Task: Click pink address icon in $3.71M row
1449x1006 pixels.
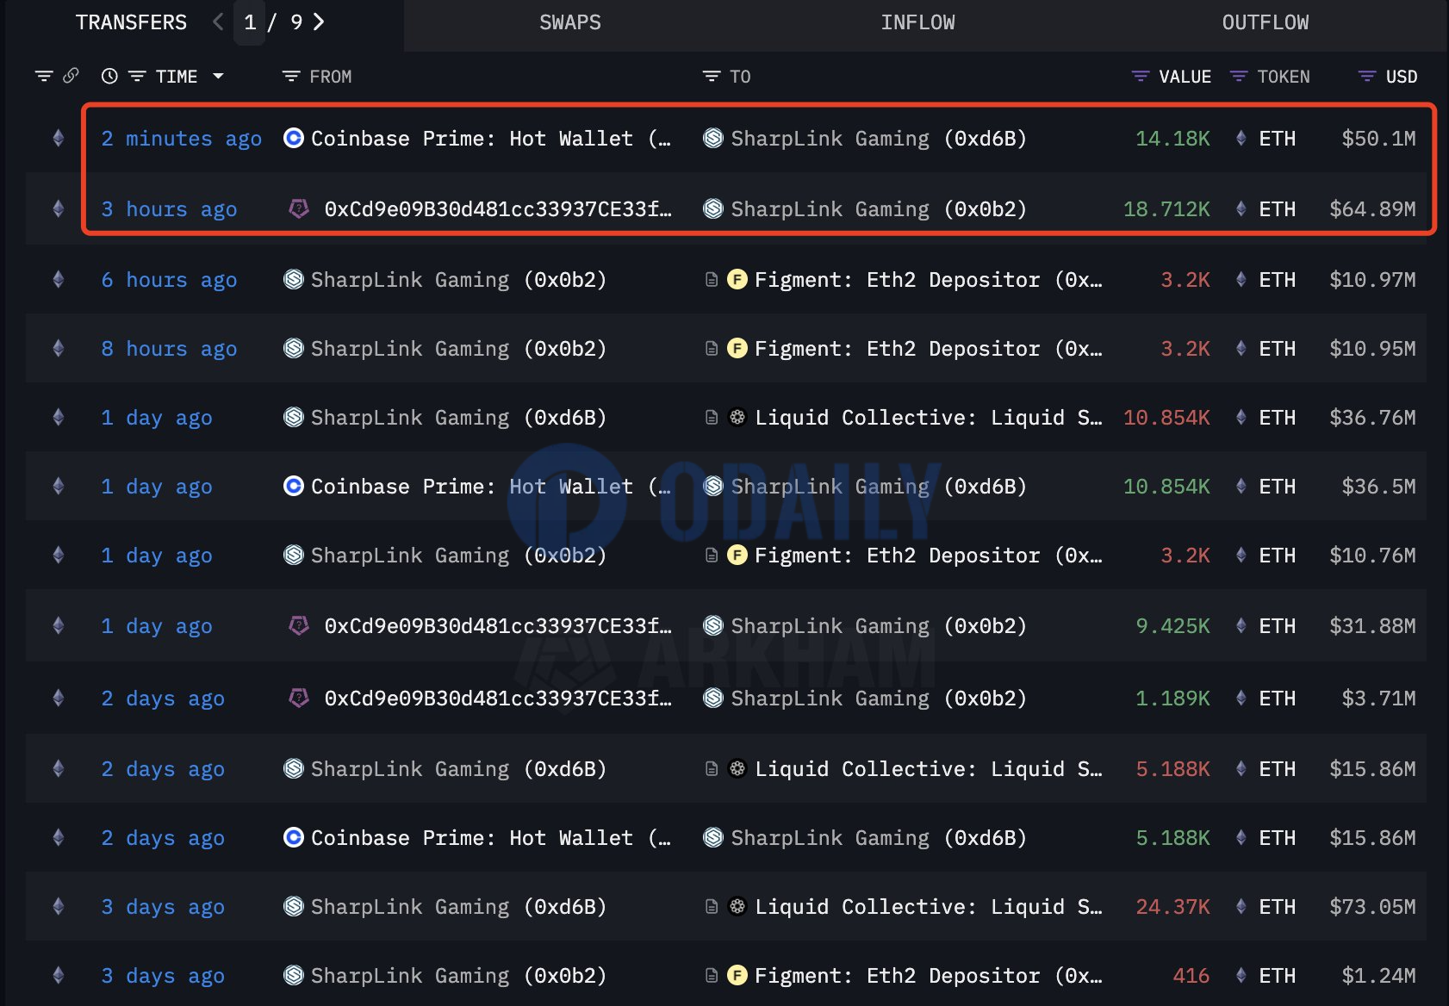Action: point(299,698)
